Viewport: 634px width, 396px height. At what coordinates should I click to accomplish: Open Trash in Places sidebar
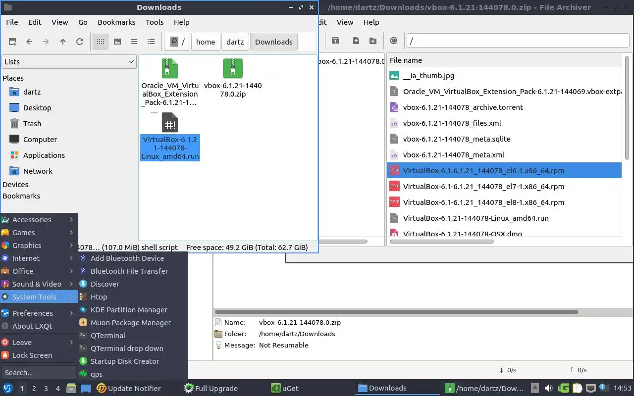click(32, 124)
